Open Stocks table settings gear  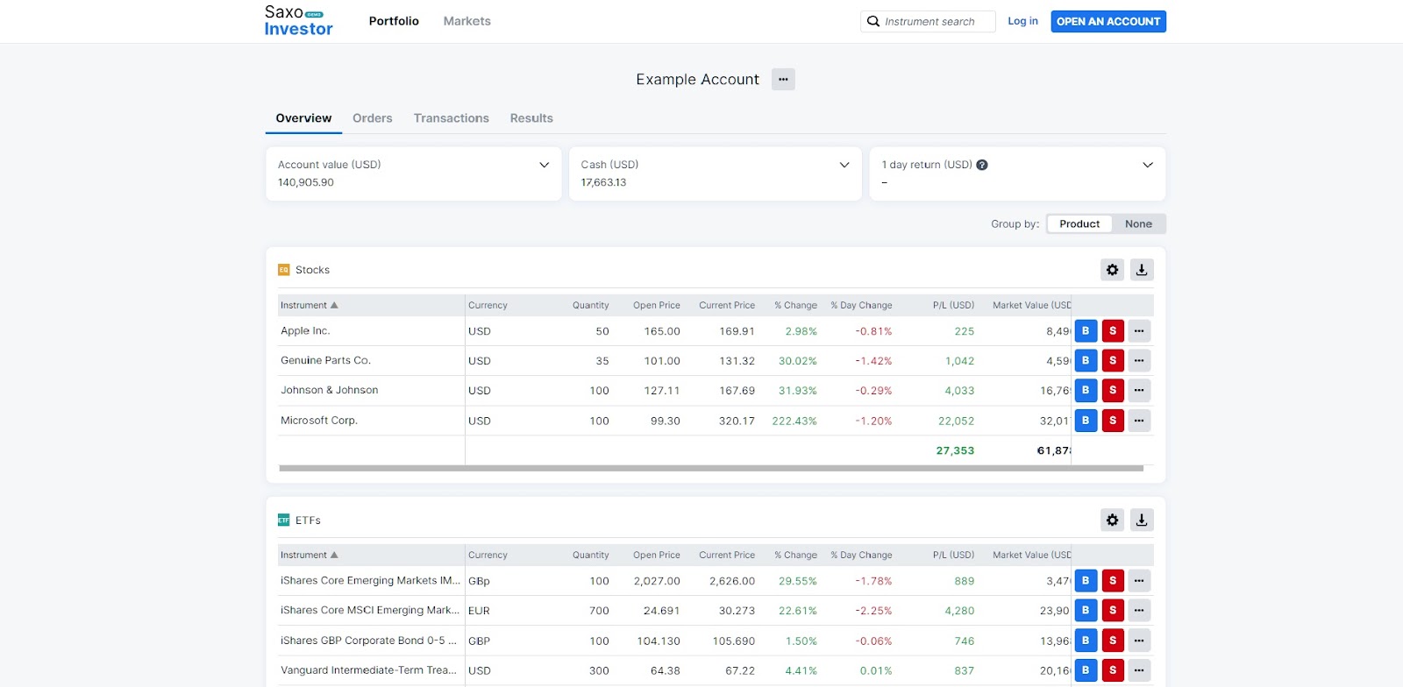tap(1112, 270)
